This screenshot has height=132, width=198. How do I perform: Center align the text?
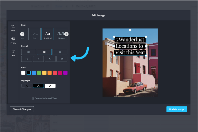coord(44,52)
